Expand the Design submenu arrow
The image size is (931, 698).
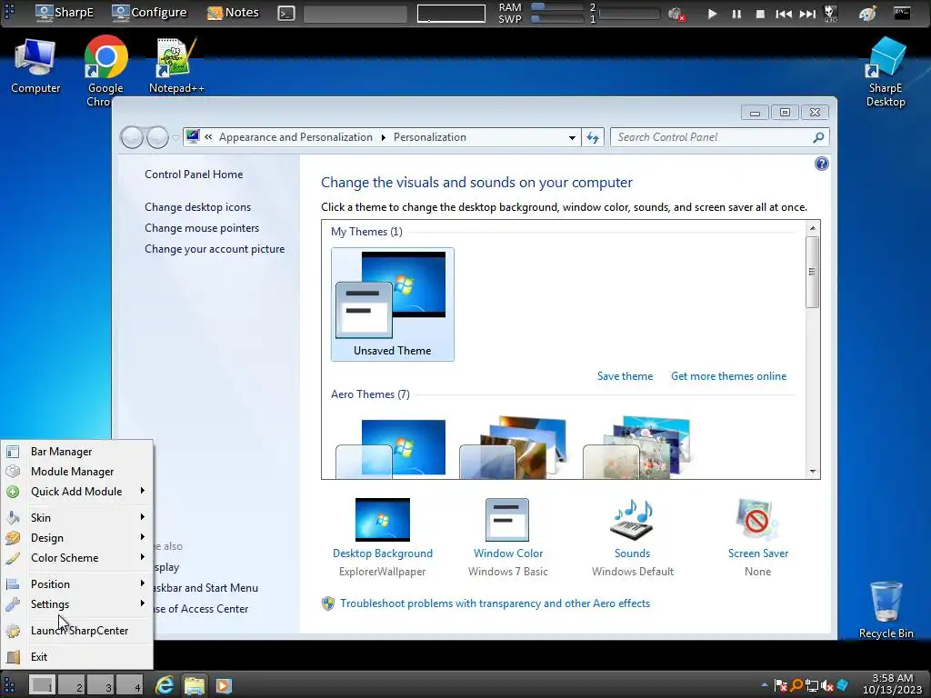coord(143,537)
